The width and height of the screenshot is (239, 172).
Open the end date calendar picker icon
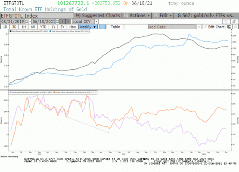[x=58, y=21]
